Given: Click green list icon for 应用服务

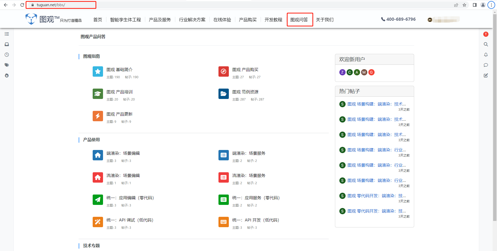Looking at the screenshot, I should 224,200.
